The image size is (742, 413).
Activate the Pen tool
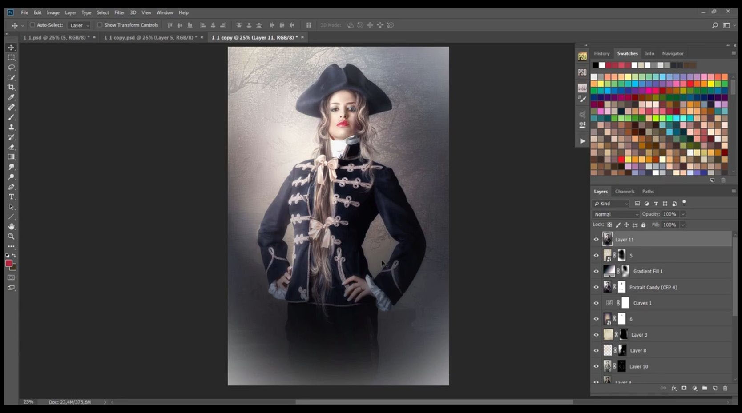coord(11,187)
